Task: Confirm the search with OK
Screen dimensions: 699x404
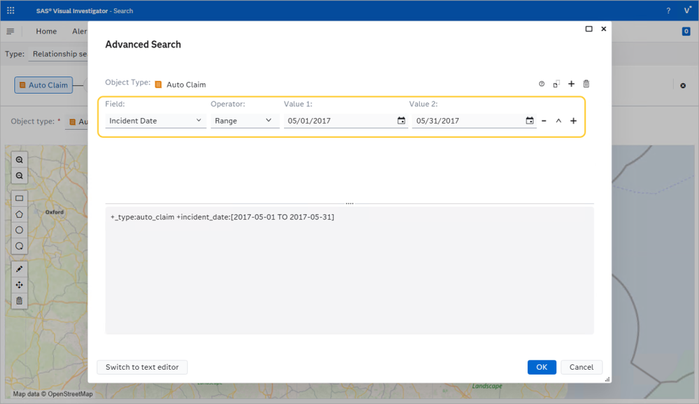Action: click(x=542, y=367)
